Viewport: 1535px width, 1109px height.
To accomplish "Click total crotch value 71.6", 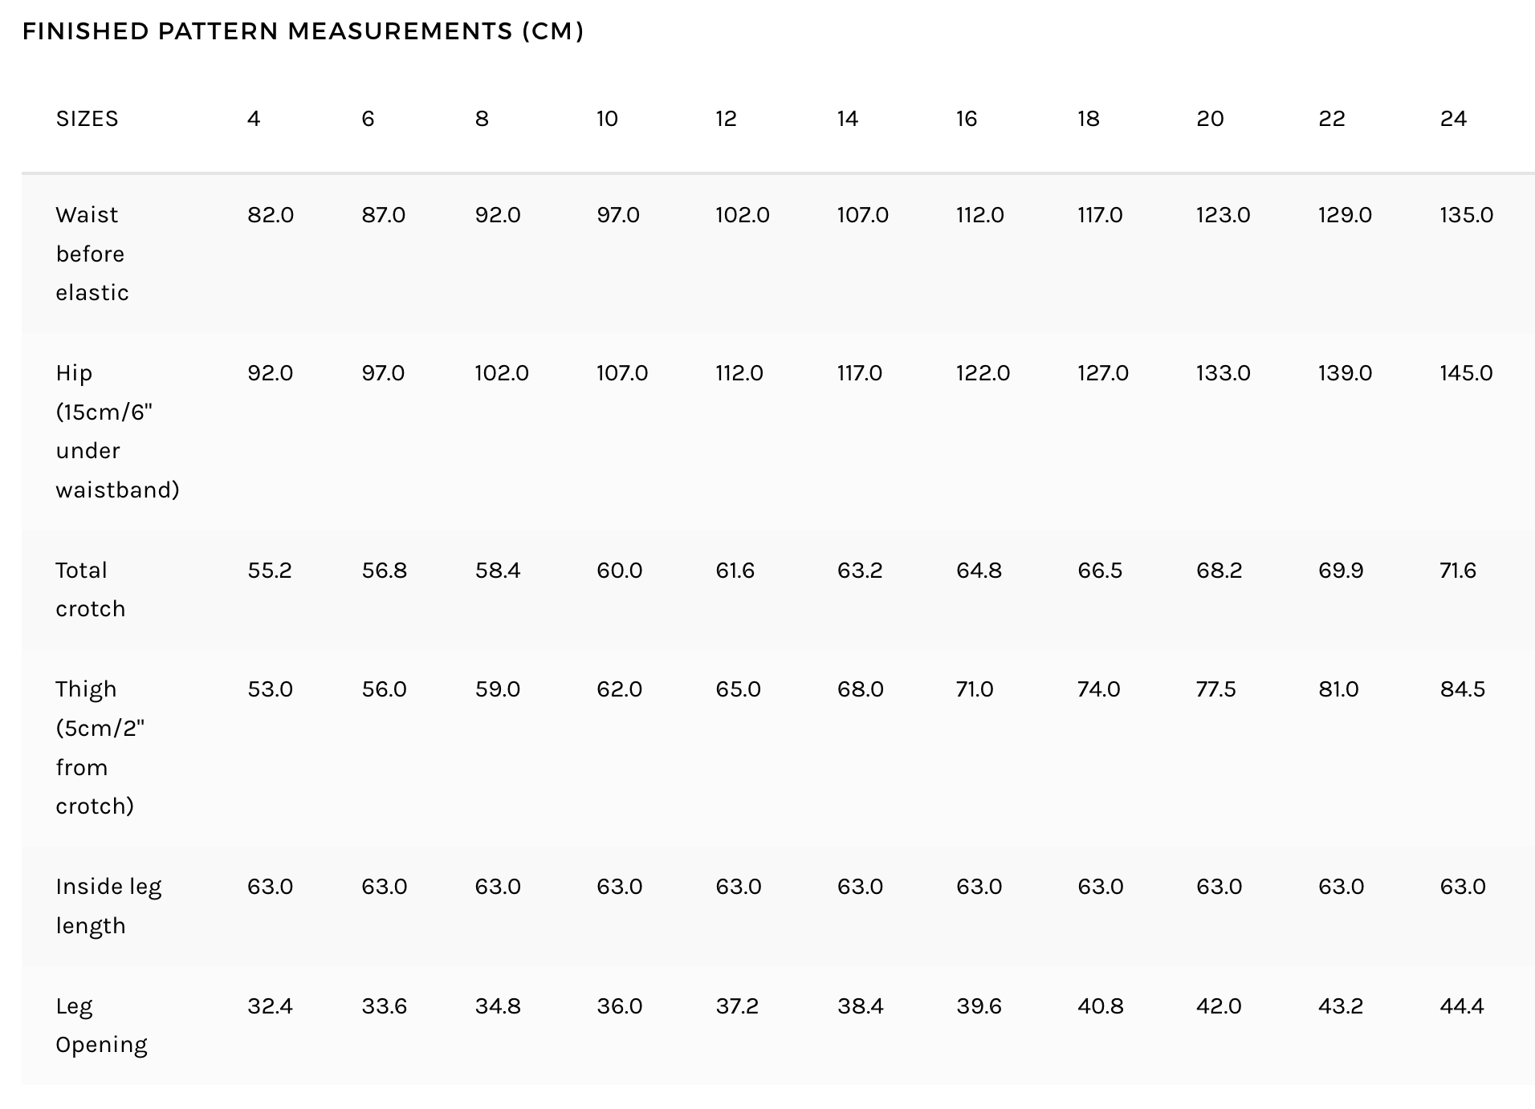I will [x=1458, y=571].
